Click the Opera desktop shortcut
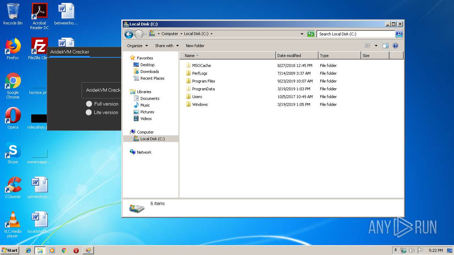This screenshot has height=255, width=454. click(13, 119)
